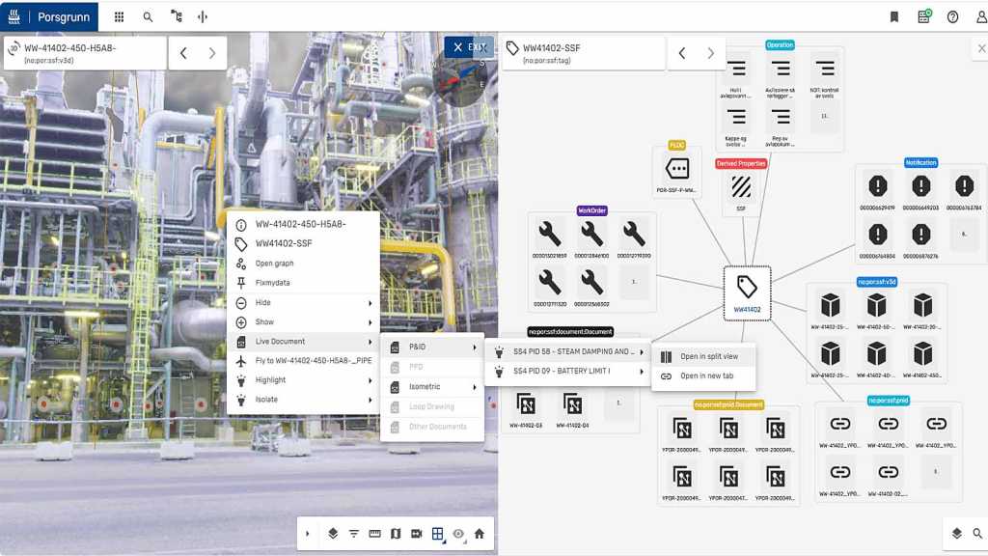Open the bookmark icon at top right
The width and height of the screenshot is (988, 556).
pyautogui.click(x=894, y=17)
